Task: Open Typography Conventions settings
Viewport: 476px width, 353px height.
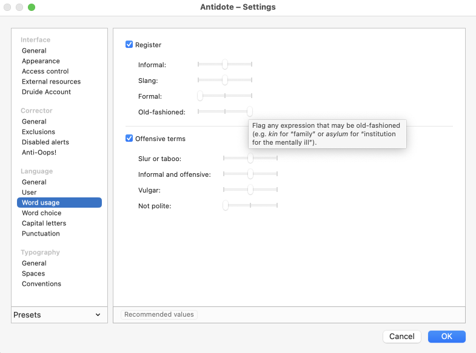Action: coord(41,284)
